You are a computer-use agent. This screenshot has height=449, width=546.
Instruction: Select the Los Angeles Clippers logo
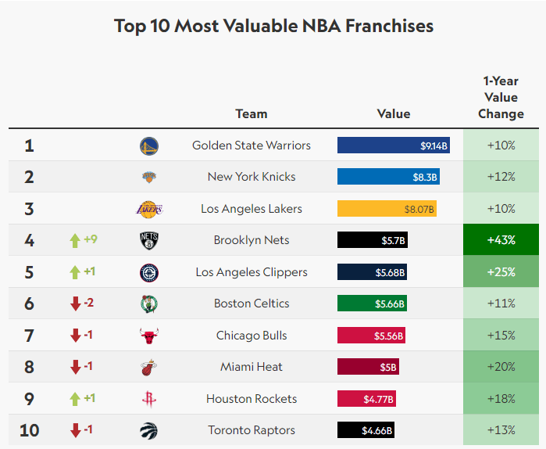tap(149, 272)
